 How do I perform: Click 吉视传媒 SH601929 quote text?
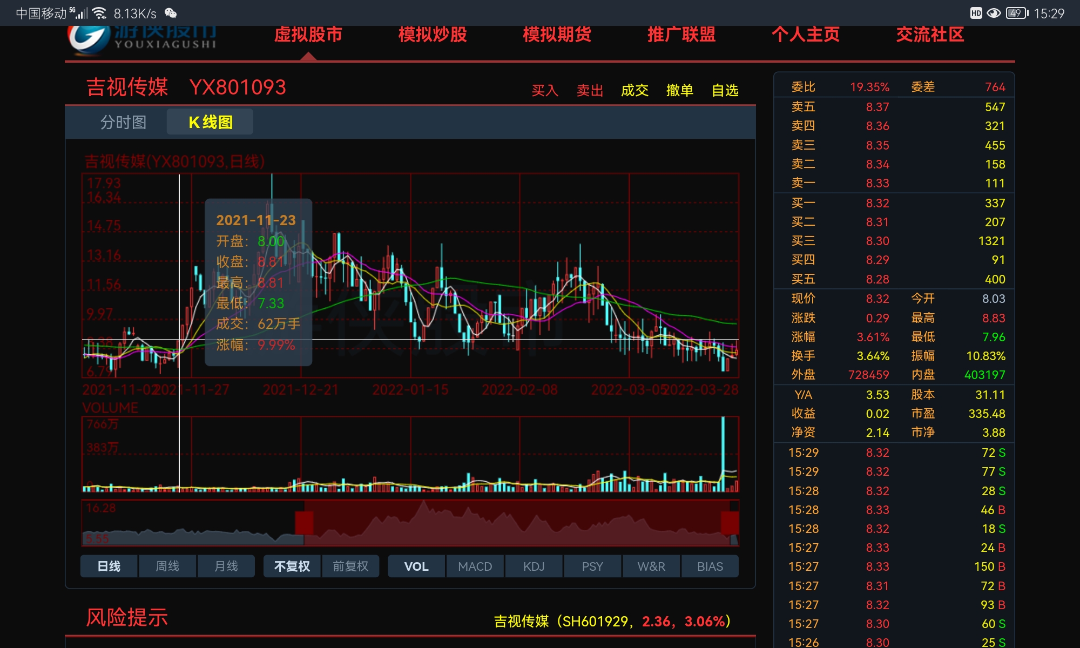[612, 622]
